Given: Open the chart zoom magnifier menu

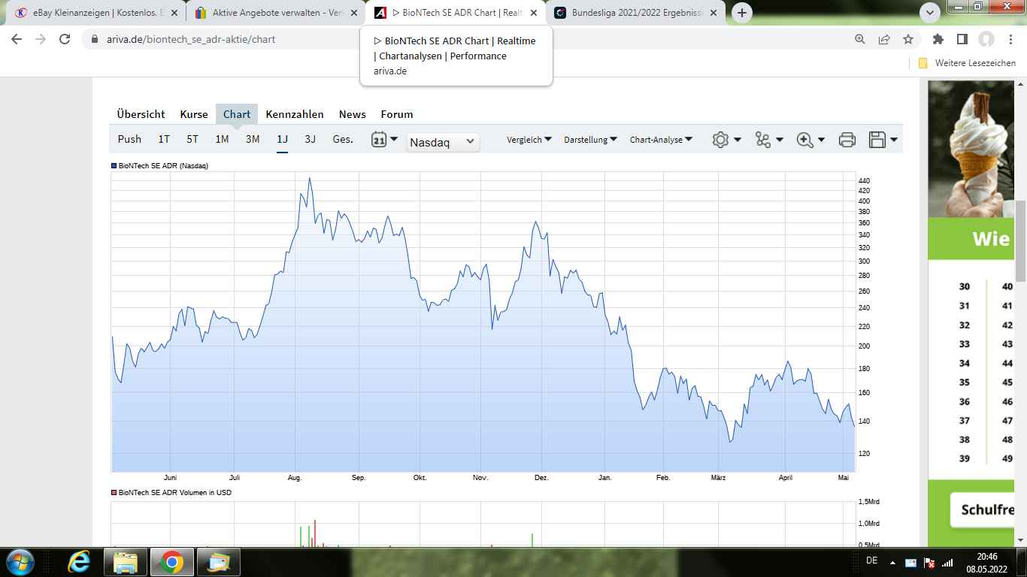Looking at the screenshot, I should (811, 140).
